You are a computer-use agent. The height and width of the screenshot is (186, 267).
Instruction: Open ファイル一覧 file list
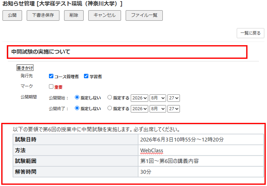(x=144, y=15)
